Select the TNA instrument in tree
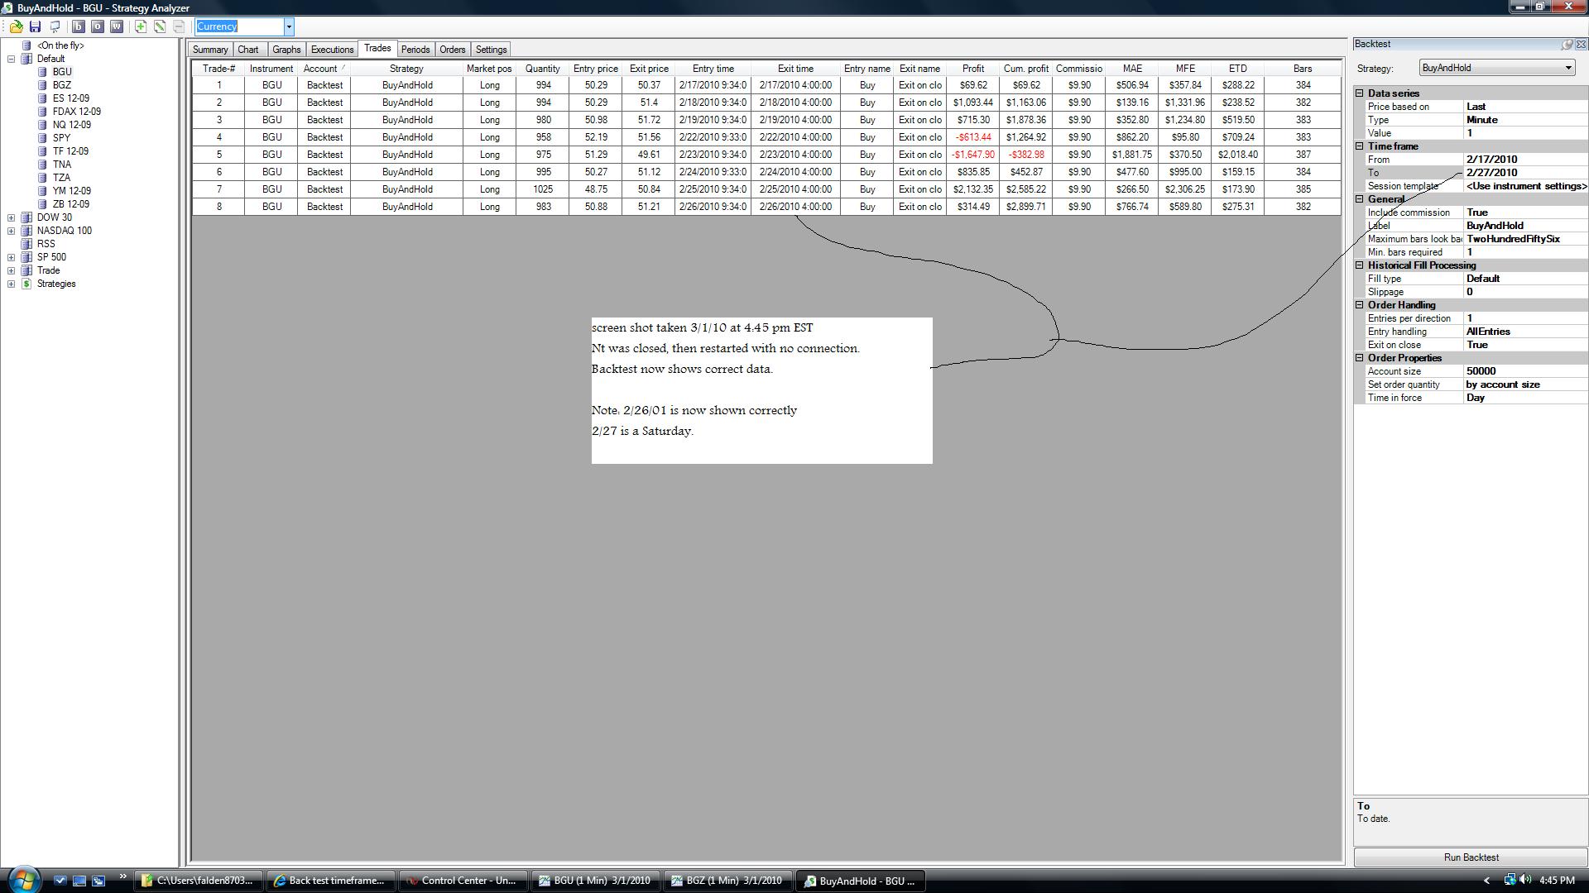The height and width of the screenshot is (893, 1589). point(62,165)
